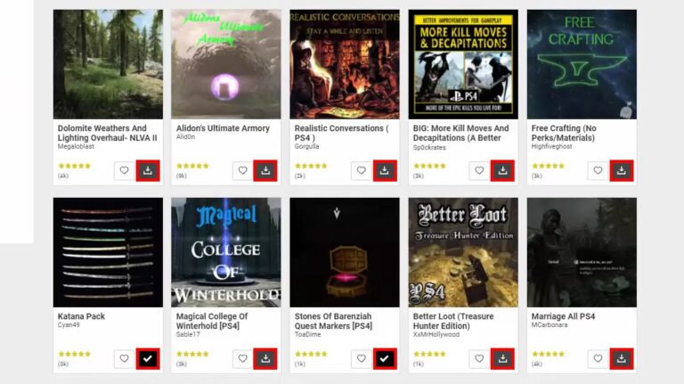The height and width of the screenshot is (384, 684).
Task: Favorite the Dolomite Weathers mod with heart
Action: tap(125, 171)
